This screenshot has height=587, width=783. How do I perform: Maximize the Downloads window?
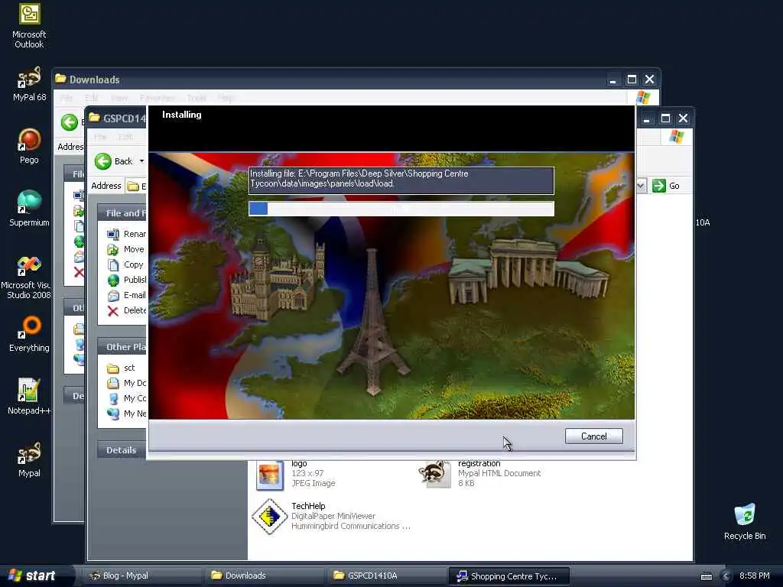tap(632, 79)
